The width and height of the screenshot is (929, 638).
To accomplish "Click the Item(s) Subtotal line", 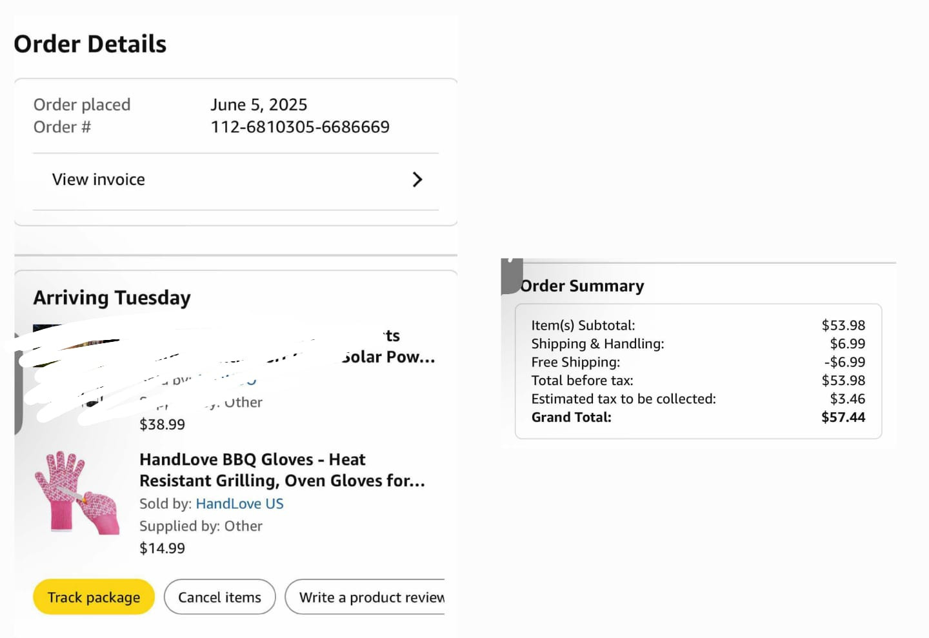I will [x=698, y=325].
